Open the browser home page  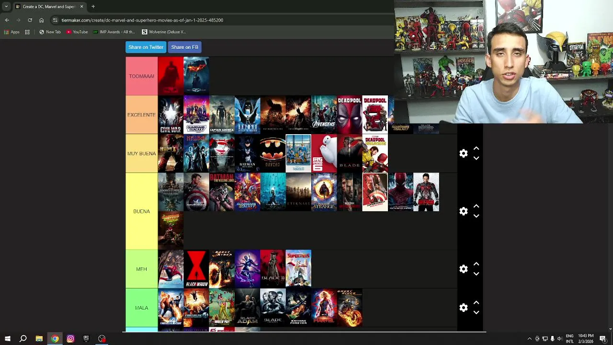pyautogui.click(x=41, y=20)
